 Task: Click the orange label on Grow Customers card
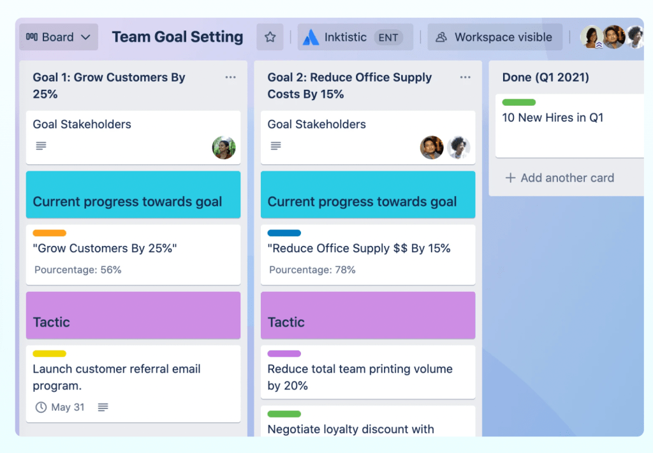pyautogui.click(x=50, y=233)
